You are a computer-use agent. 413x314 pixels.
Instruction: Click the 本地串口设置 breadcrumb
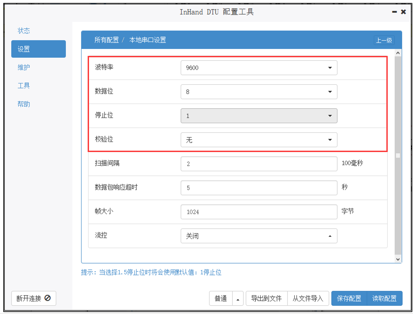click(x=148, y=40)
